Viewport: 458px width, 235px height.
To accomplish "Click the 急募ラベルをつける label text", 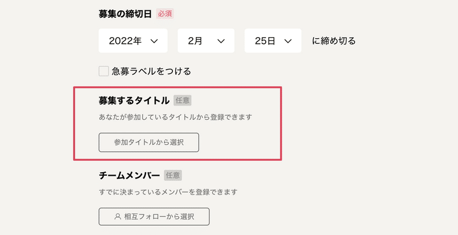I will (151, 71).
